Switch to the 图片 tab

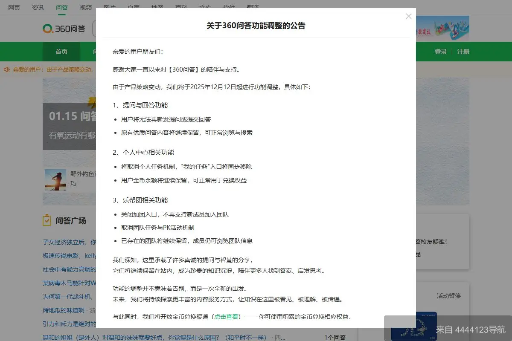pos(109,7)
